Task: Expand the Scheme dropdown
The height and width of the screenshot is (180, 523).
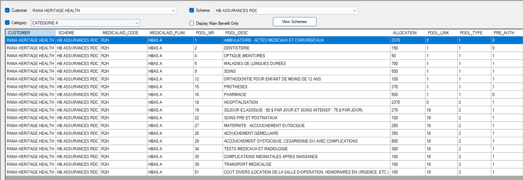Action: click(354, 11)
